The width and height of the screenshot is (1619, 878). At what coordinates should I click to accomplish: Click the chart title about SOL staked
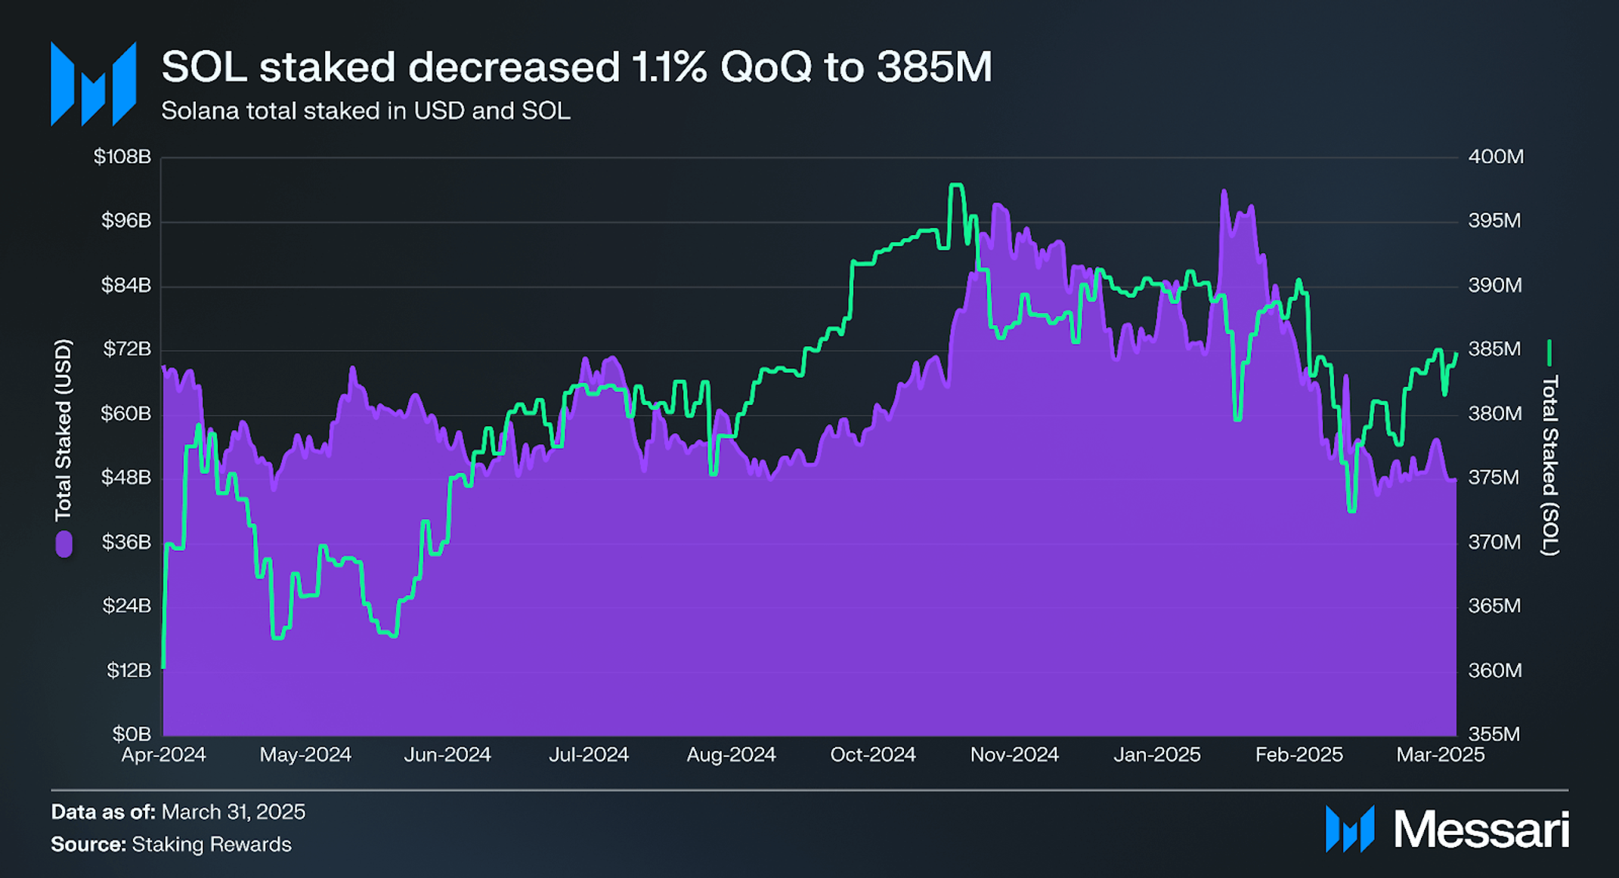pyautogui.click(x=577, y=66)
